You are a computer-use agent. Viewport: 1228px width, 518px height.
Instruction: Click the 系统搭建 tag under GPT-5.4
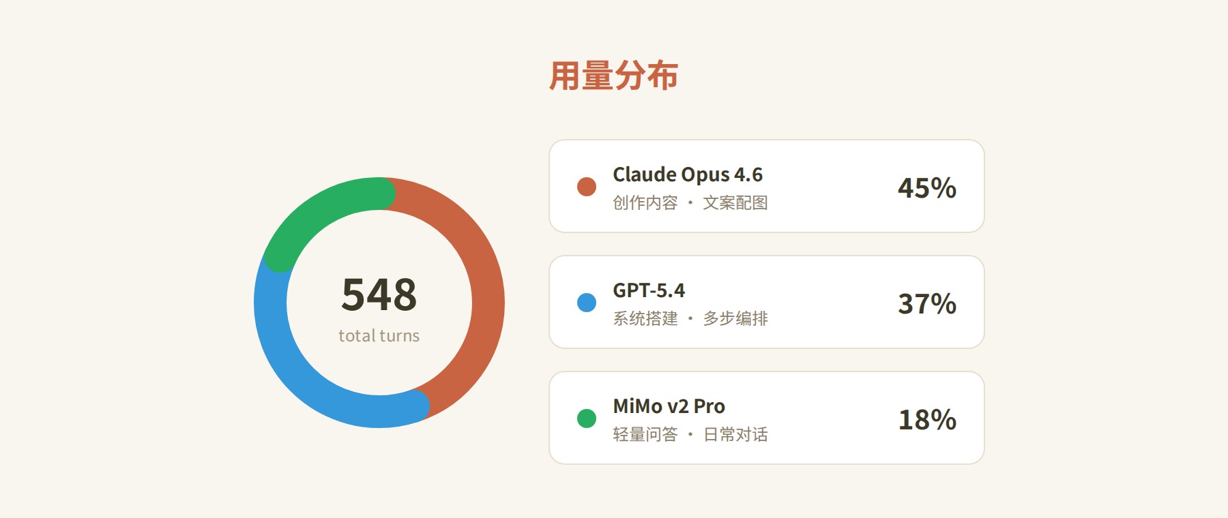tap(645, 319)
